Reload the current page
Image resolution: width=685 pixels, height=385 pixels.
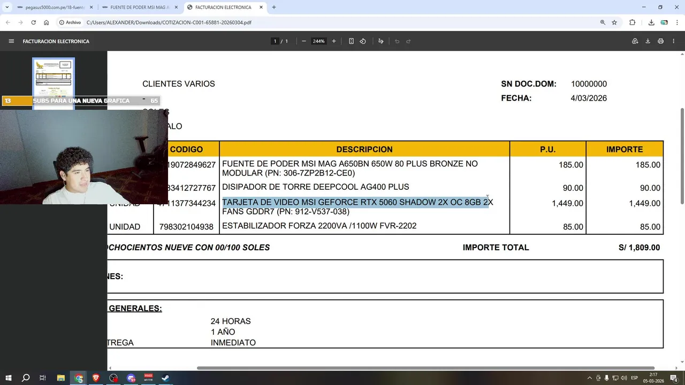coord(33,22)
